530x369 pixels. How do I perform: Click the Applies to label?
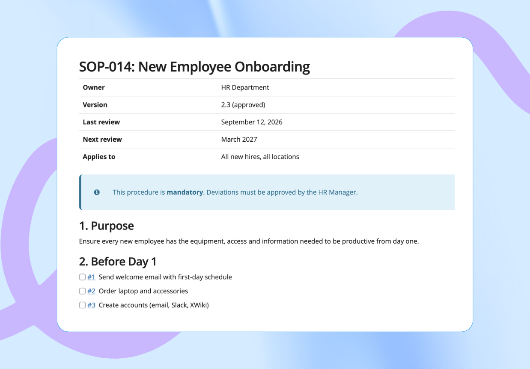pos(99,157)
